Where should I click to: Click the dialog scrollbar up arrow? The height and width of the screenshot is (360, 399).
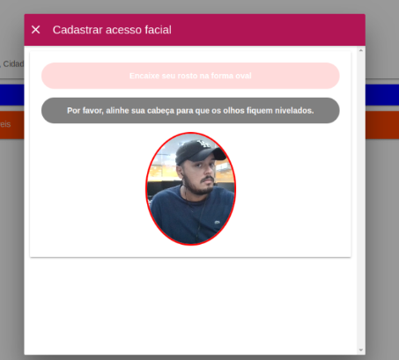click(361, 50)
